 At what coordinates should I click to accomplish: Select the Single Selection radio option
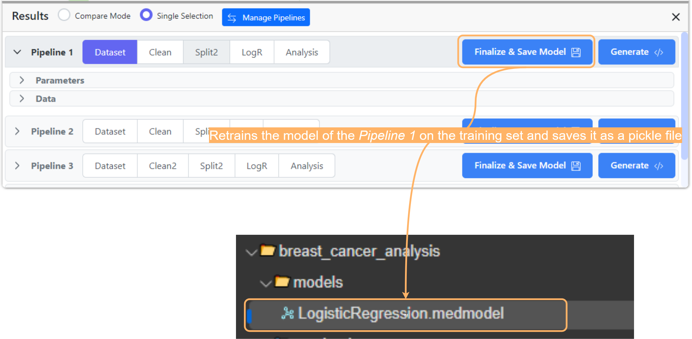(146, 15)
